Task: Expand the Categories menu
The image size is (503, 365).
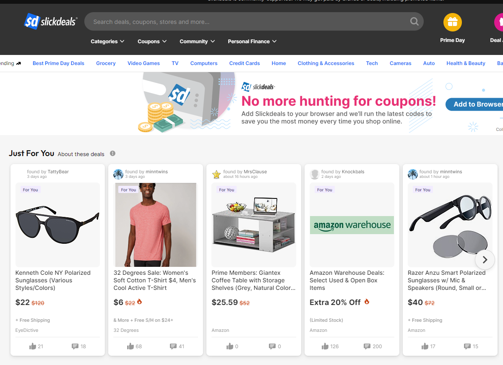Action: tap(107, 42)
